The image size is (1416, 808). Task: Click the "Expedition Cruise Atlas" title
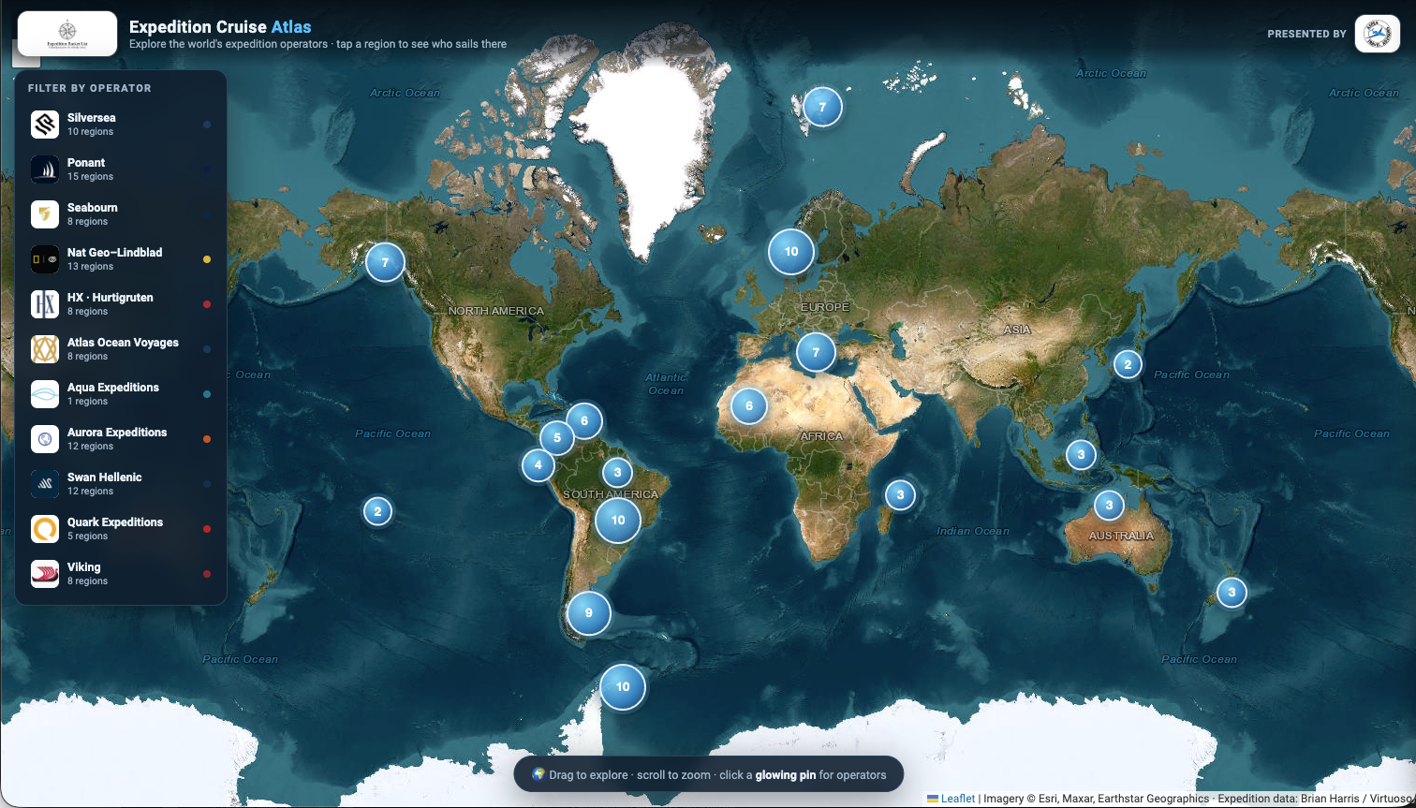tap(220, 27)
